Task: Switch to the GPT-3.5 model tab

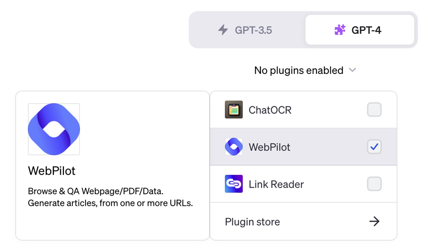Action: coord(247,30)
